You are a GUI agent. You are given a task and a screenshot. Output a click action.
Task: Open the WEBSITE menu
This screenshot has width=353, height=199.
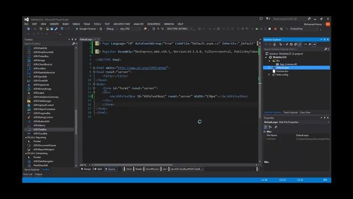[54, 24]
